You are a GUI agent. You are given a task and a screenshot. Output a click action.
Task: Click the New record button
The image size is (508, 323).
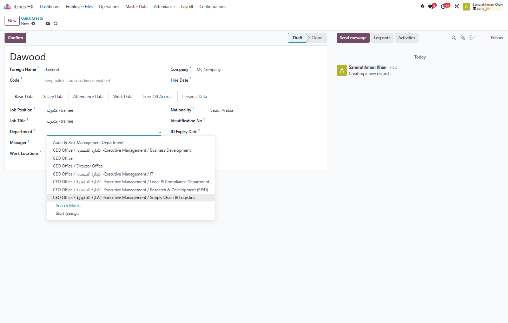12,21
